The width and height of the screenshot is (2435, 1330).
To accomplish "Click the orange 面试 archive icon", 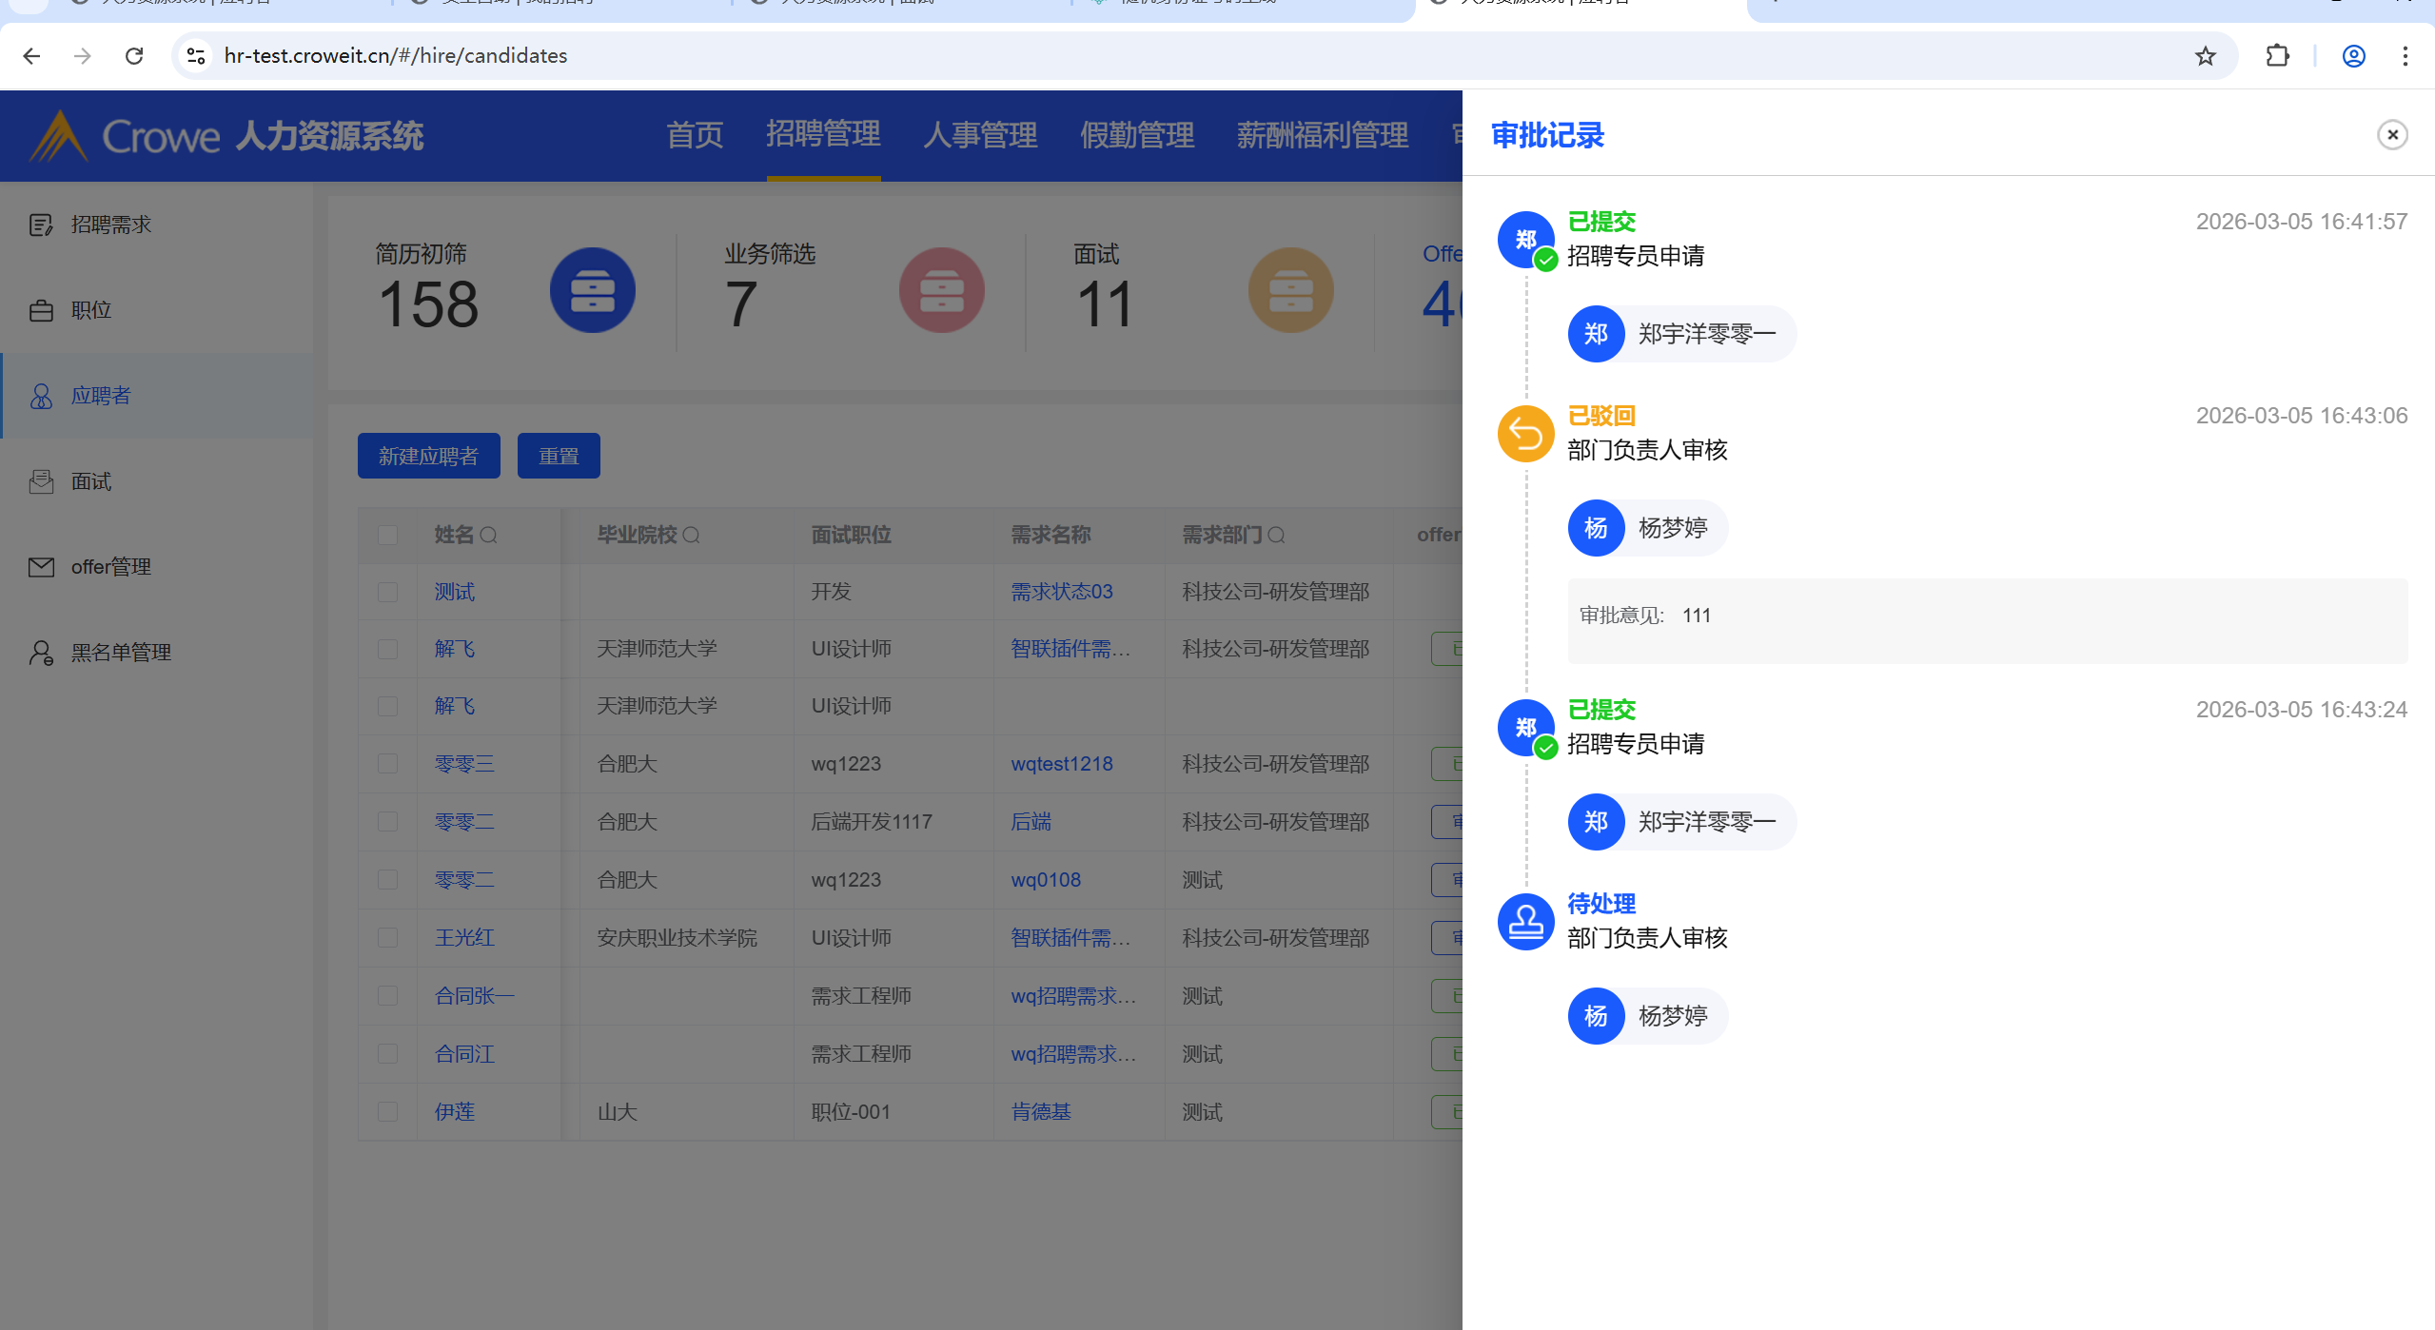I will click(x=1290, y=290).
